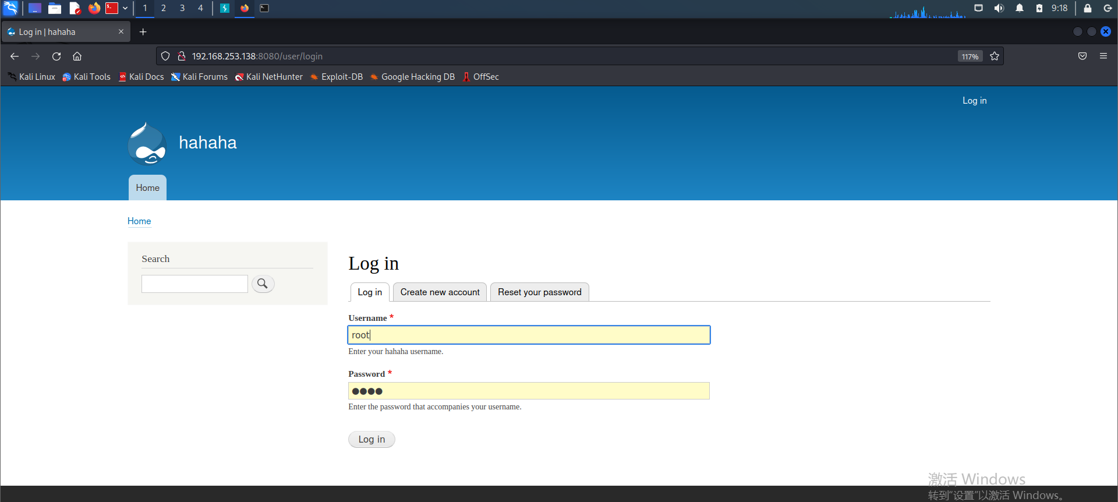Viewport: 1118px width, 502px height.
Task: Go back to previous page
Action: pyautogui.click(x=15, y=56)
